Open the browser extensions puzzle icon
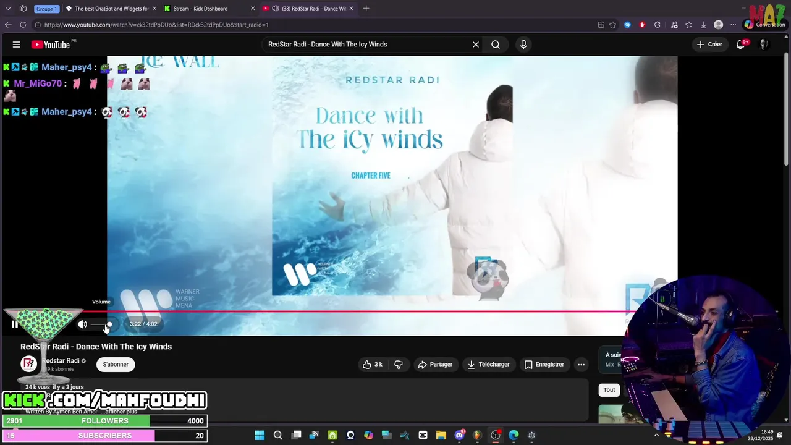 point(658,25)
